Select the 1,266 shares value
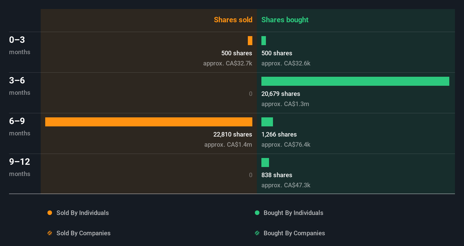The width and height of the screenshot is (464, 246). click(279, 134)
